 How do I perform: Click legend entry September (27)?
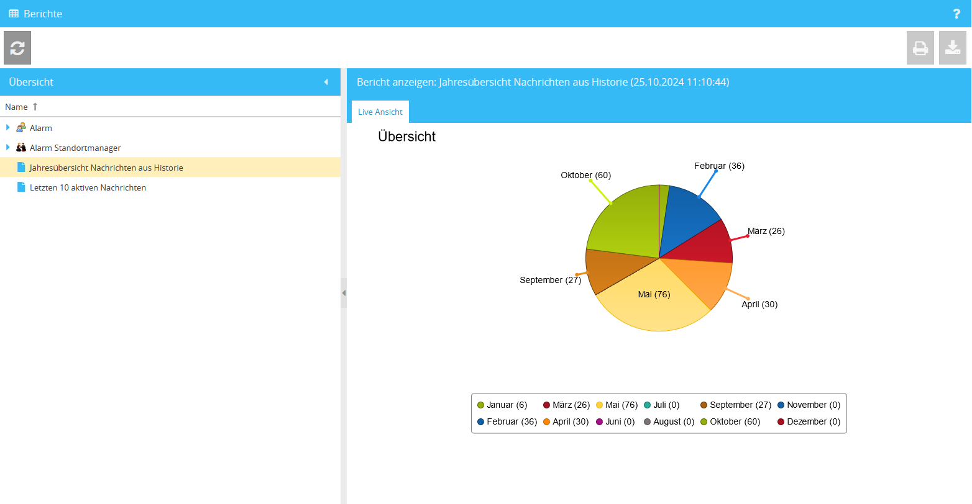click(x=736, y=405)
